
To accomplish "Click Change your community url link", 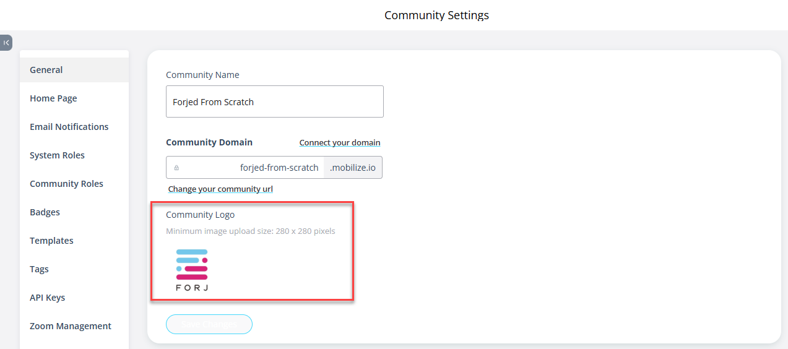I will tap(220, 189).
